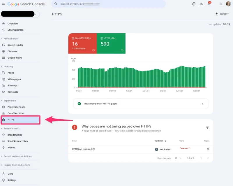Open the Rows per page dropdown
The height and width of the screenshot is (186, 233).
pyautogui.click(x=178, y=158)
